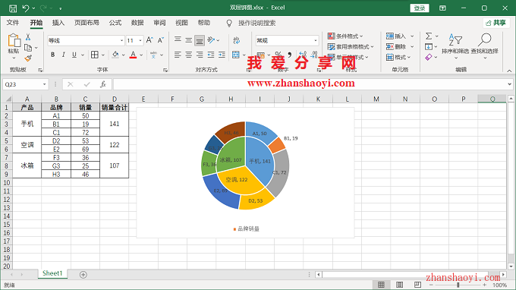Click the Save icon in the title bar
Viewport: 516px width, 290px height.
click(x=13, y=8)
